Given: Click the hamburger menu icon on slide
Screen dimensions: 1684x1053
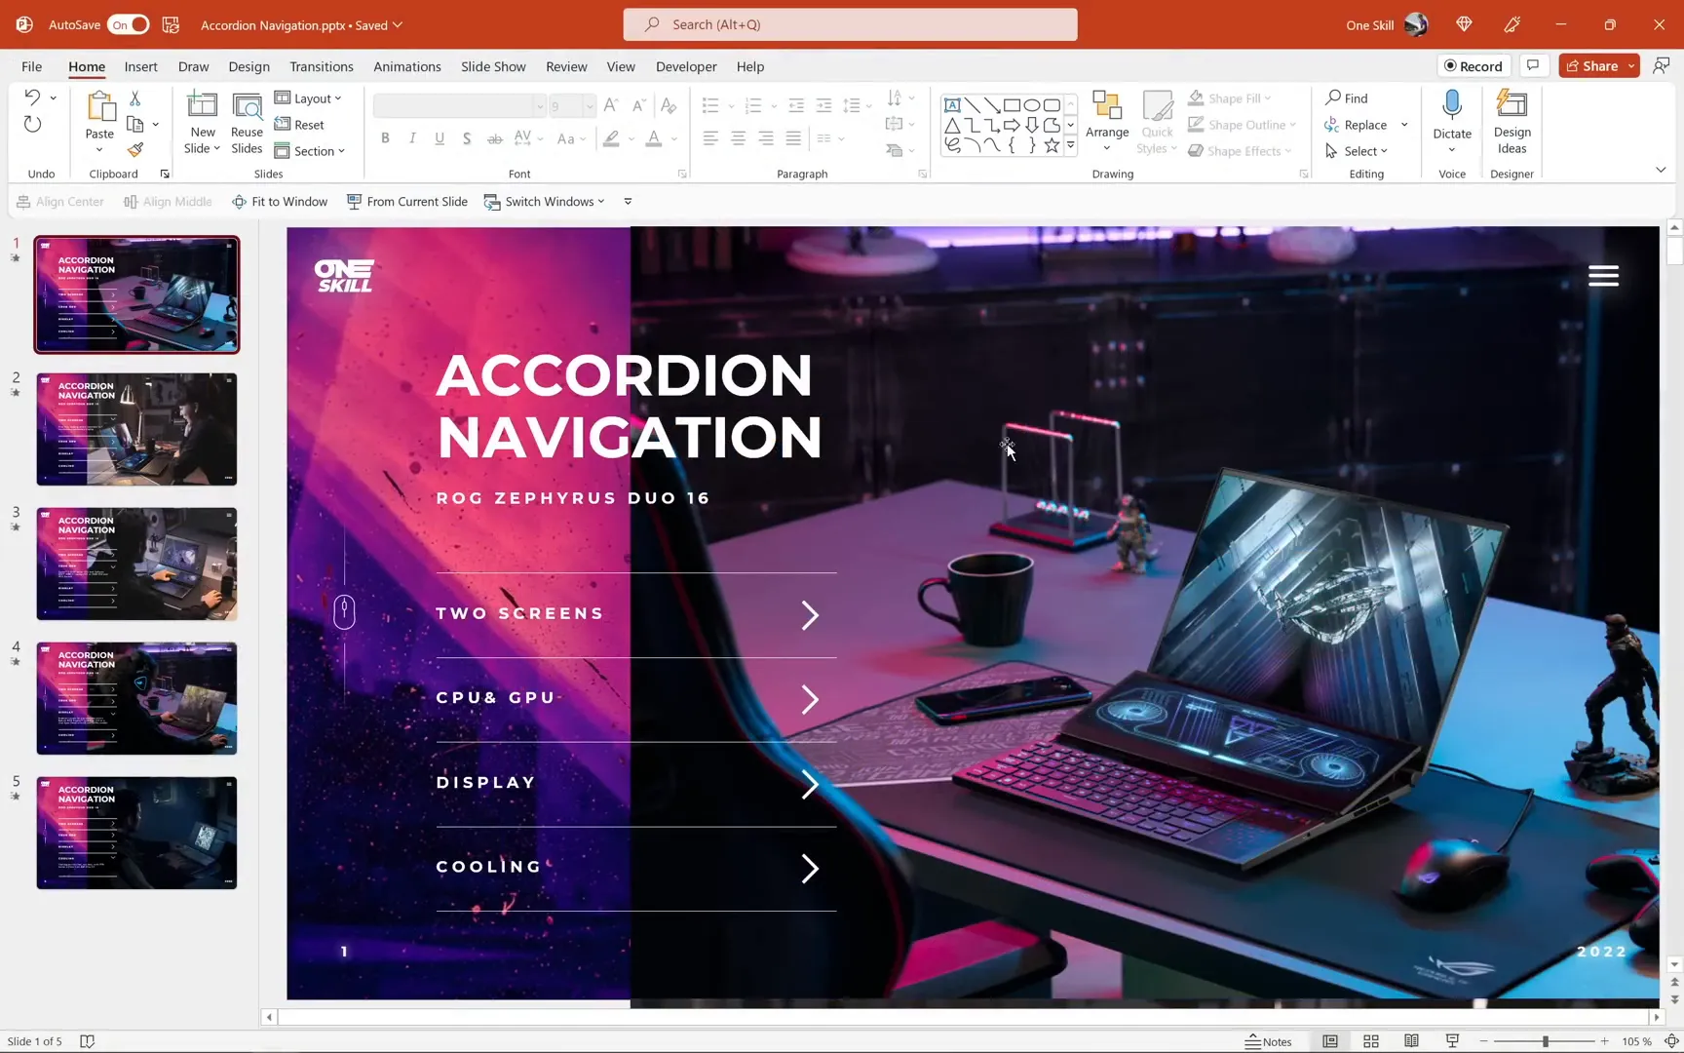Looking at the screenshot, I should click(1603, 276).
